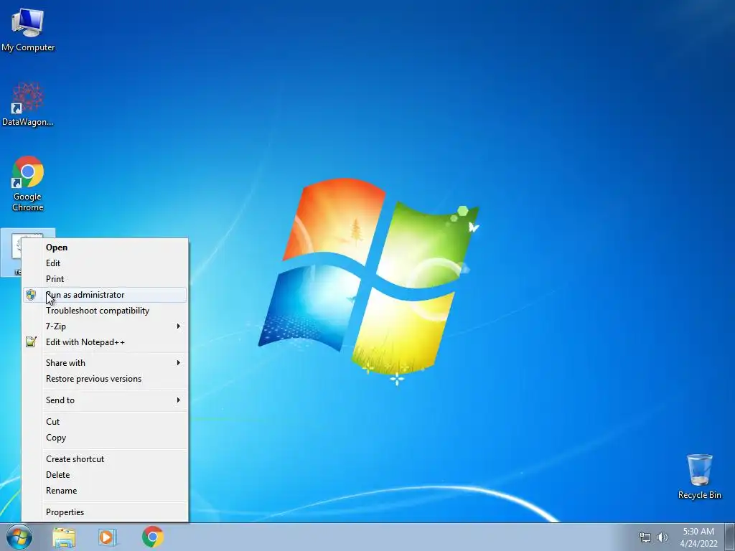Screen dimensions: 735x551
Task: Click the shield icon beside Run as administrator
Action: [x=31, y=295]
